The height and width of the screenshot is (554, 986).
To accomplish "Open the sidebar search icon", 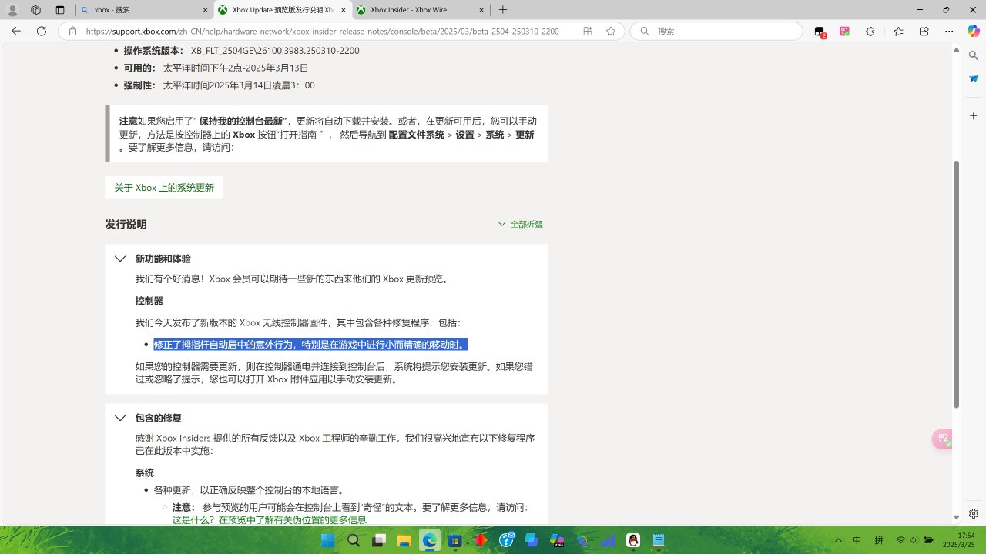I will (974, 56).
